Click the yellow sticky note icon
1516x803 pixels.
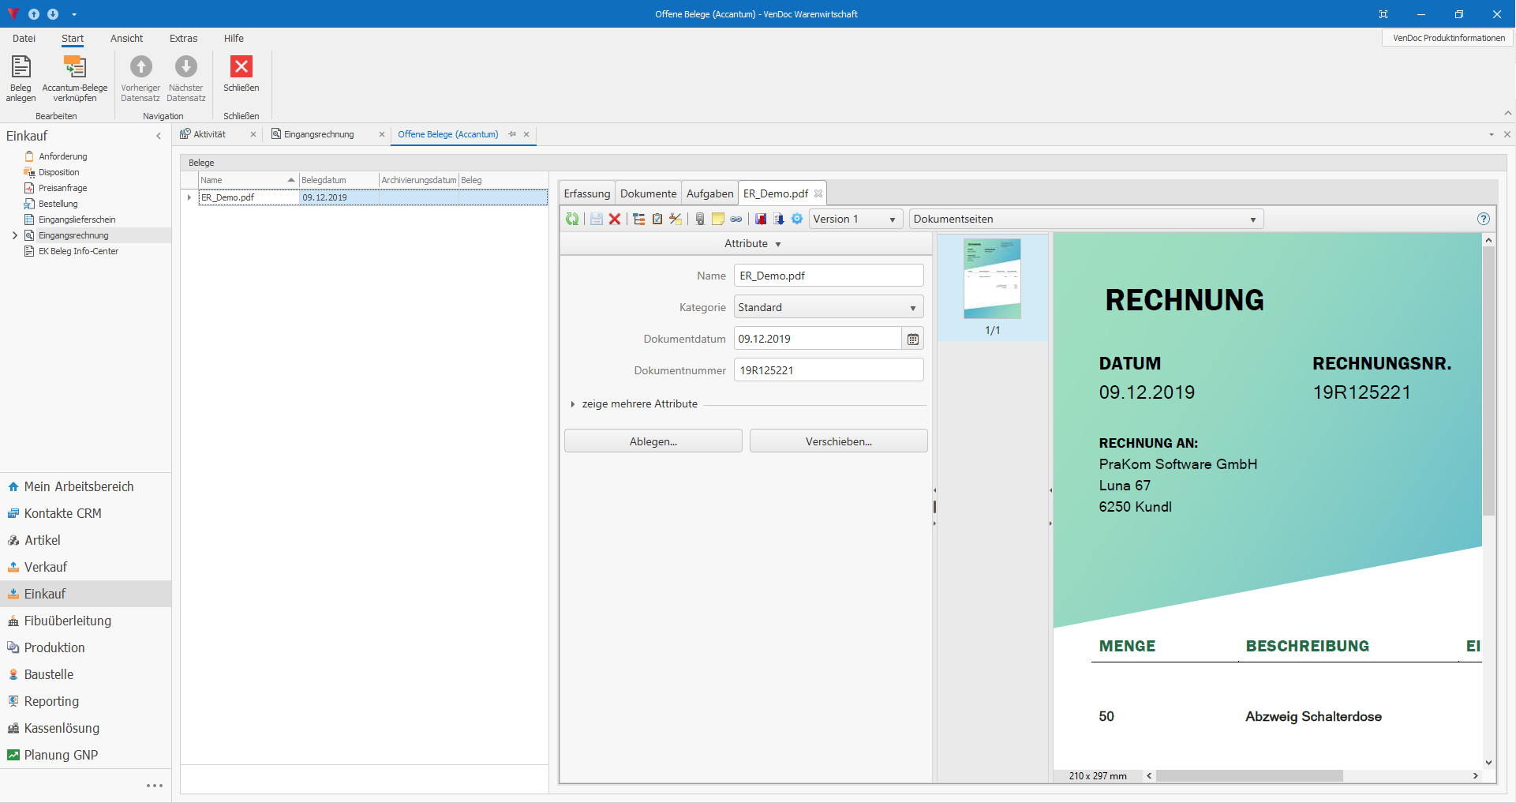pyautogui.click(x=717, y=220)
